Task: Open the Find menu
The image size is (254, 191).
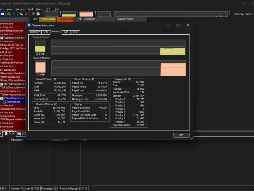Action: 30,9
